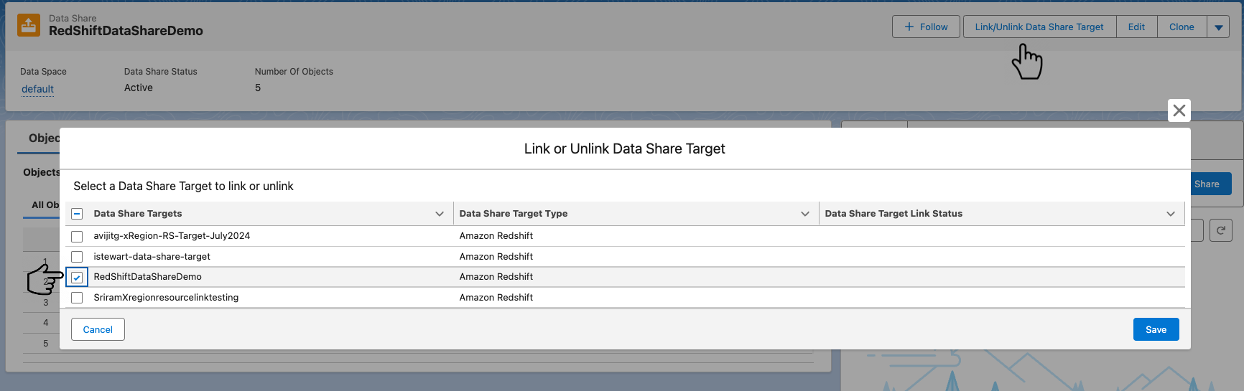
Task: Click the RedShiftDataShareDemo target name in the table
Action: [147, 277]
